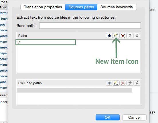
Task: Click the ../ path entry field
Action: [46, 42]
